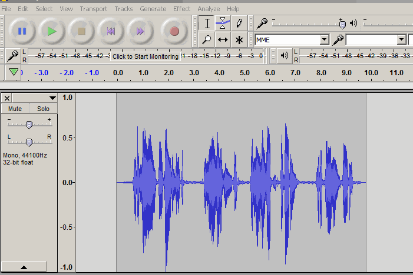Skip to Start of the track
Screen dimensions: 413x275
click(111, 32)
